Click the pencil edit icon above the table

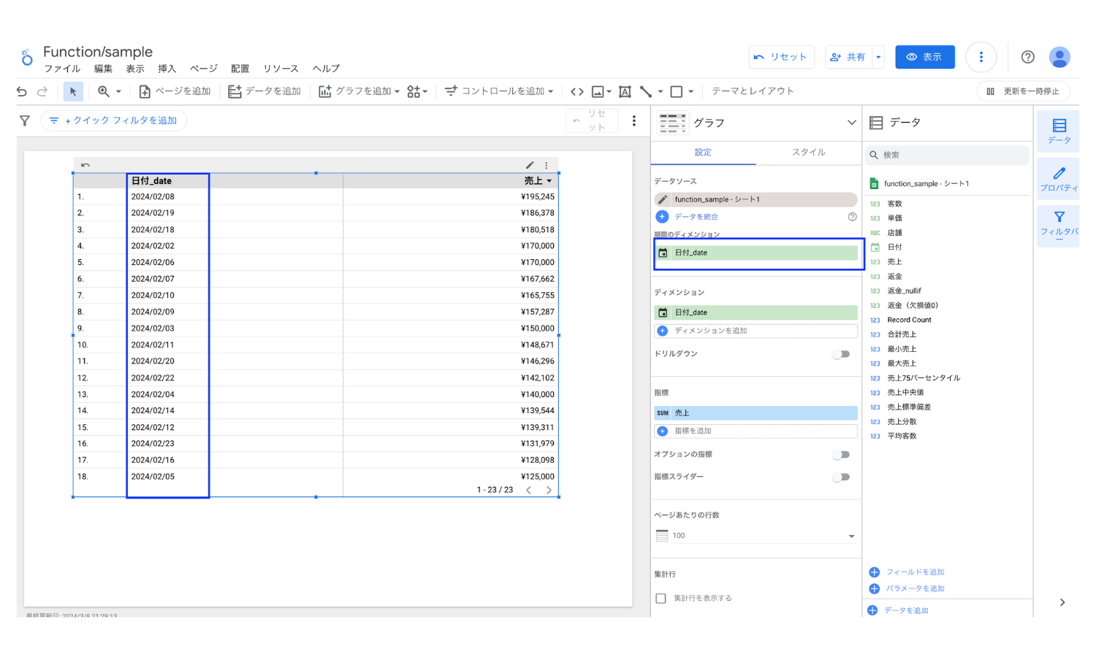click(x=530, y=165)
